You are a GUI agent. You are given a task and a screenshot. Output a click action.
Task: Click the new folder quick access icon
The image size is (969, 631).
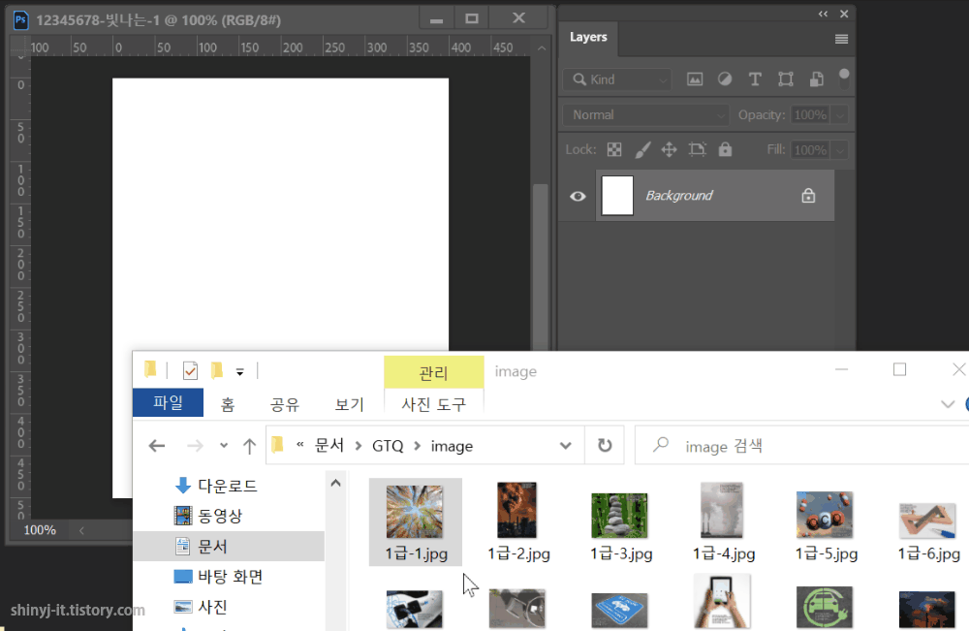pos(216,370)
